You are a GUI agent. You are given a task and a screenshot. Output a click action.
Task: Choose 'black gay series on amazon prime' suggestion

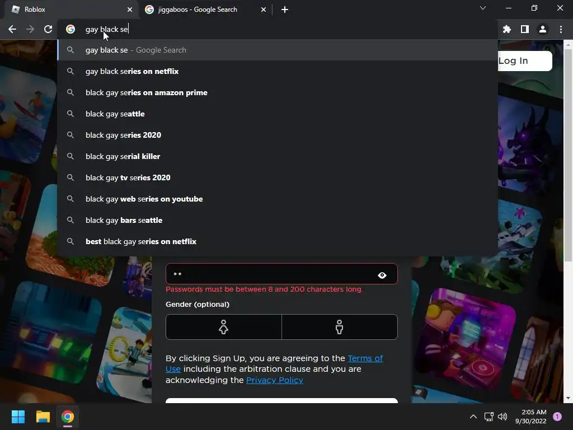click(x=278, y=92)
